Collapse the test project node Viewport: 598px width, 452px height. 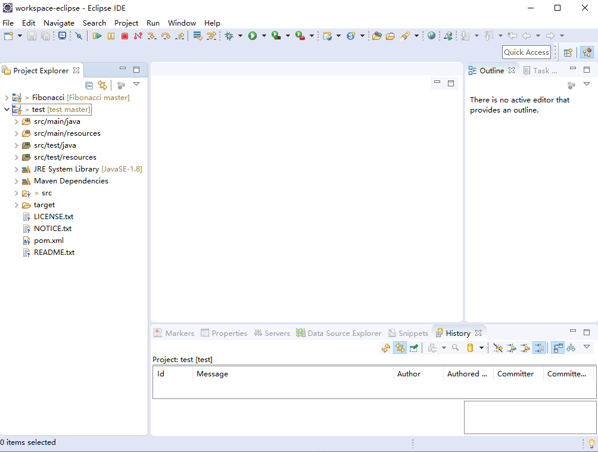(7, 110)
